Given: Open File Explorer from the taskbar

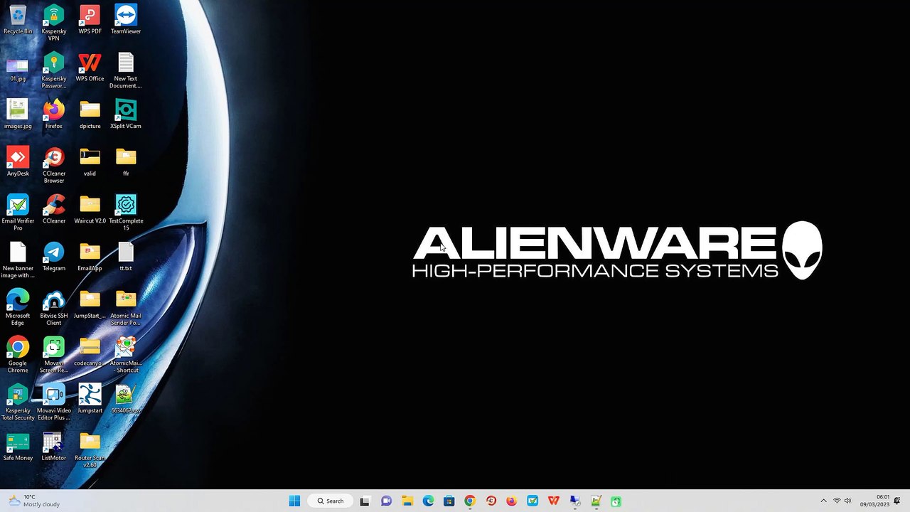Looking at the screenshot, I should point(407,501).
